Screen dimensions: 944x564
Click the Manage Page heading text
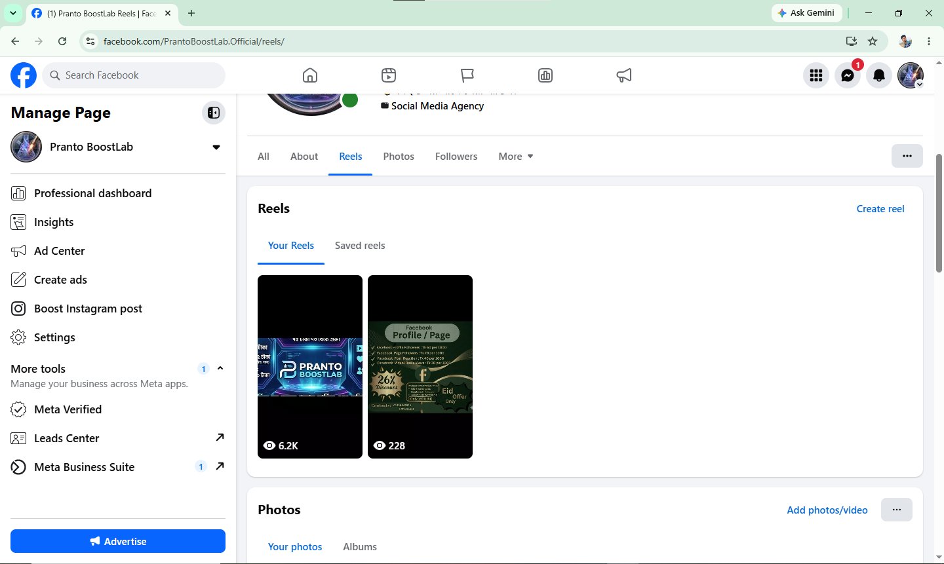[x=61, y=113]
